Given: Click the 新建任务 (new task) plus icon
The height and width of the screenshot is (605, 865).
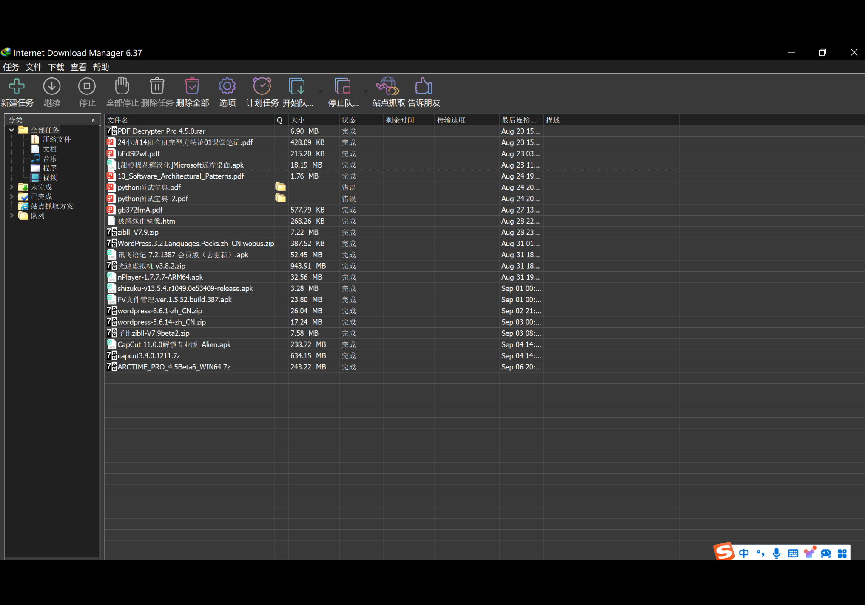Looking at the screenshot, I should click(x=17, y=86).
